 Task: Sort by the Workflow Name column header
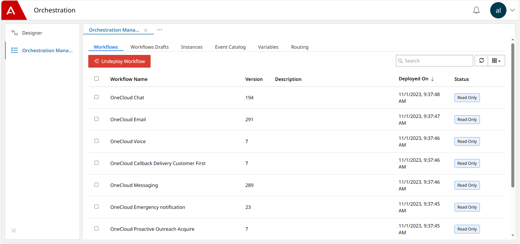(x=129, y=79)
